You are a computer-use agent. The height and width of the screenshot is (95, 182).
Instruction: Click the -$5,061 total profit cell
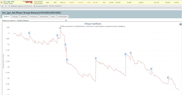pyautogui.click(x=95, y=2)
